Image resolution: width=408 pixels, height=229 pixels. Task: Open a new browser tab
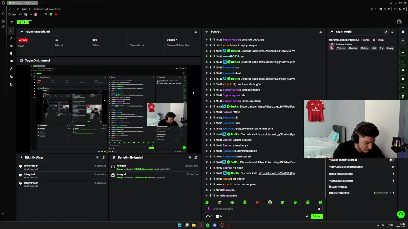pos(40,3)
